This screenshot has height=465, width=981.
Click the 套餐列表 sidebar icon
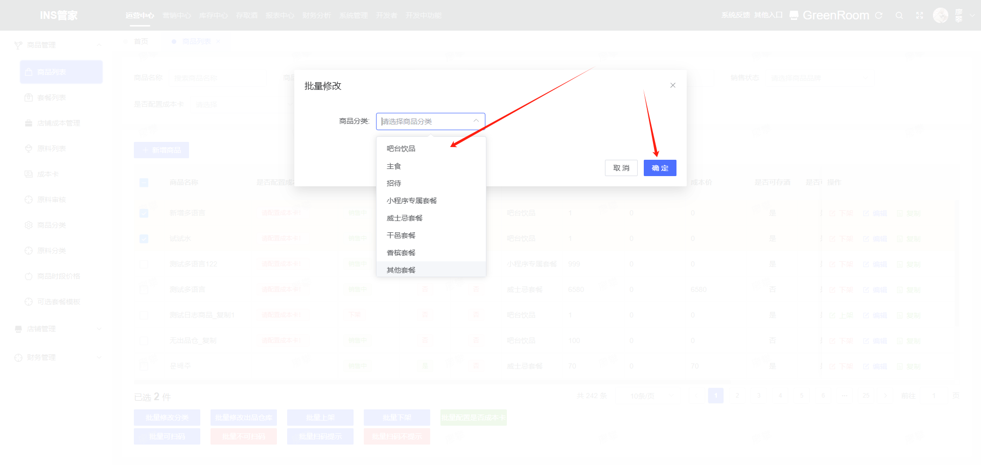(x=29, y=97)
